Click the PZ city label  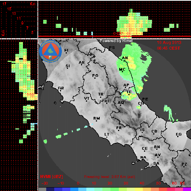pyautogui.click(x=184, y=164)
